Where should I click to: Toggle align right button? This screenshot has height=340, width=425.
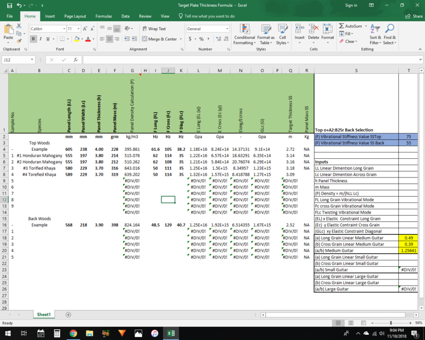pos(117,39)
